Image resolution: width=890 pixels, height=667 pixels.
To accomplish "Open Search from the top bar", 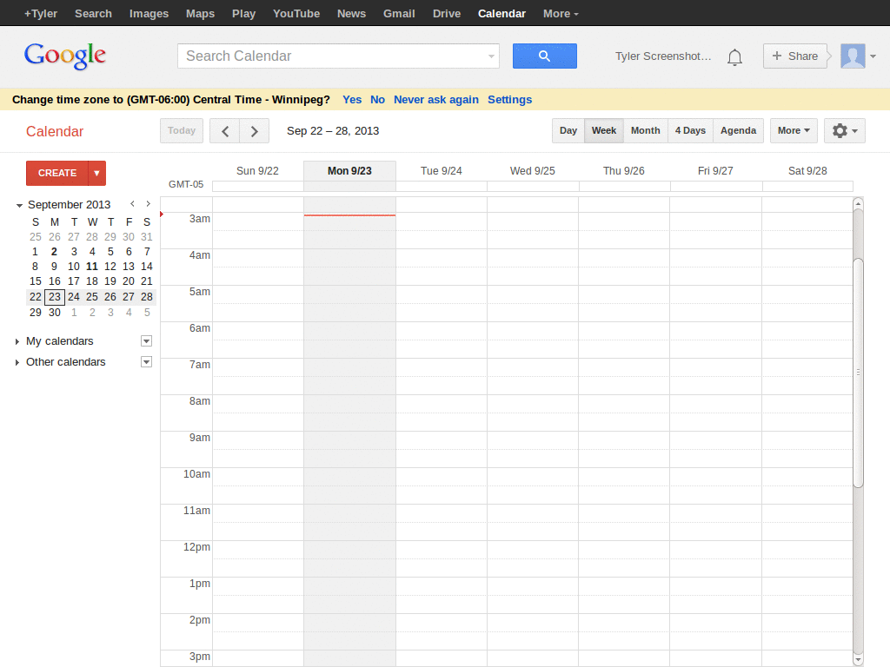I will 93,14.
